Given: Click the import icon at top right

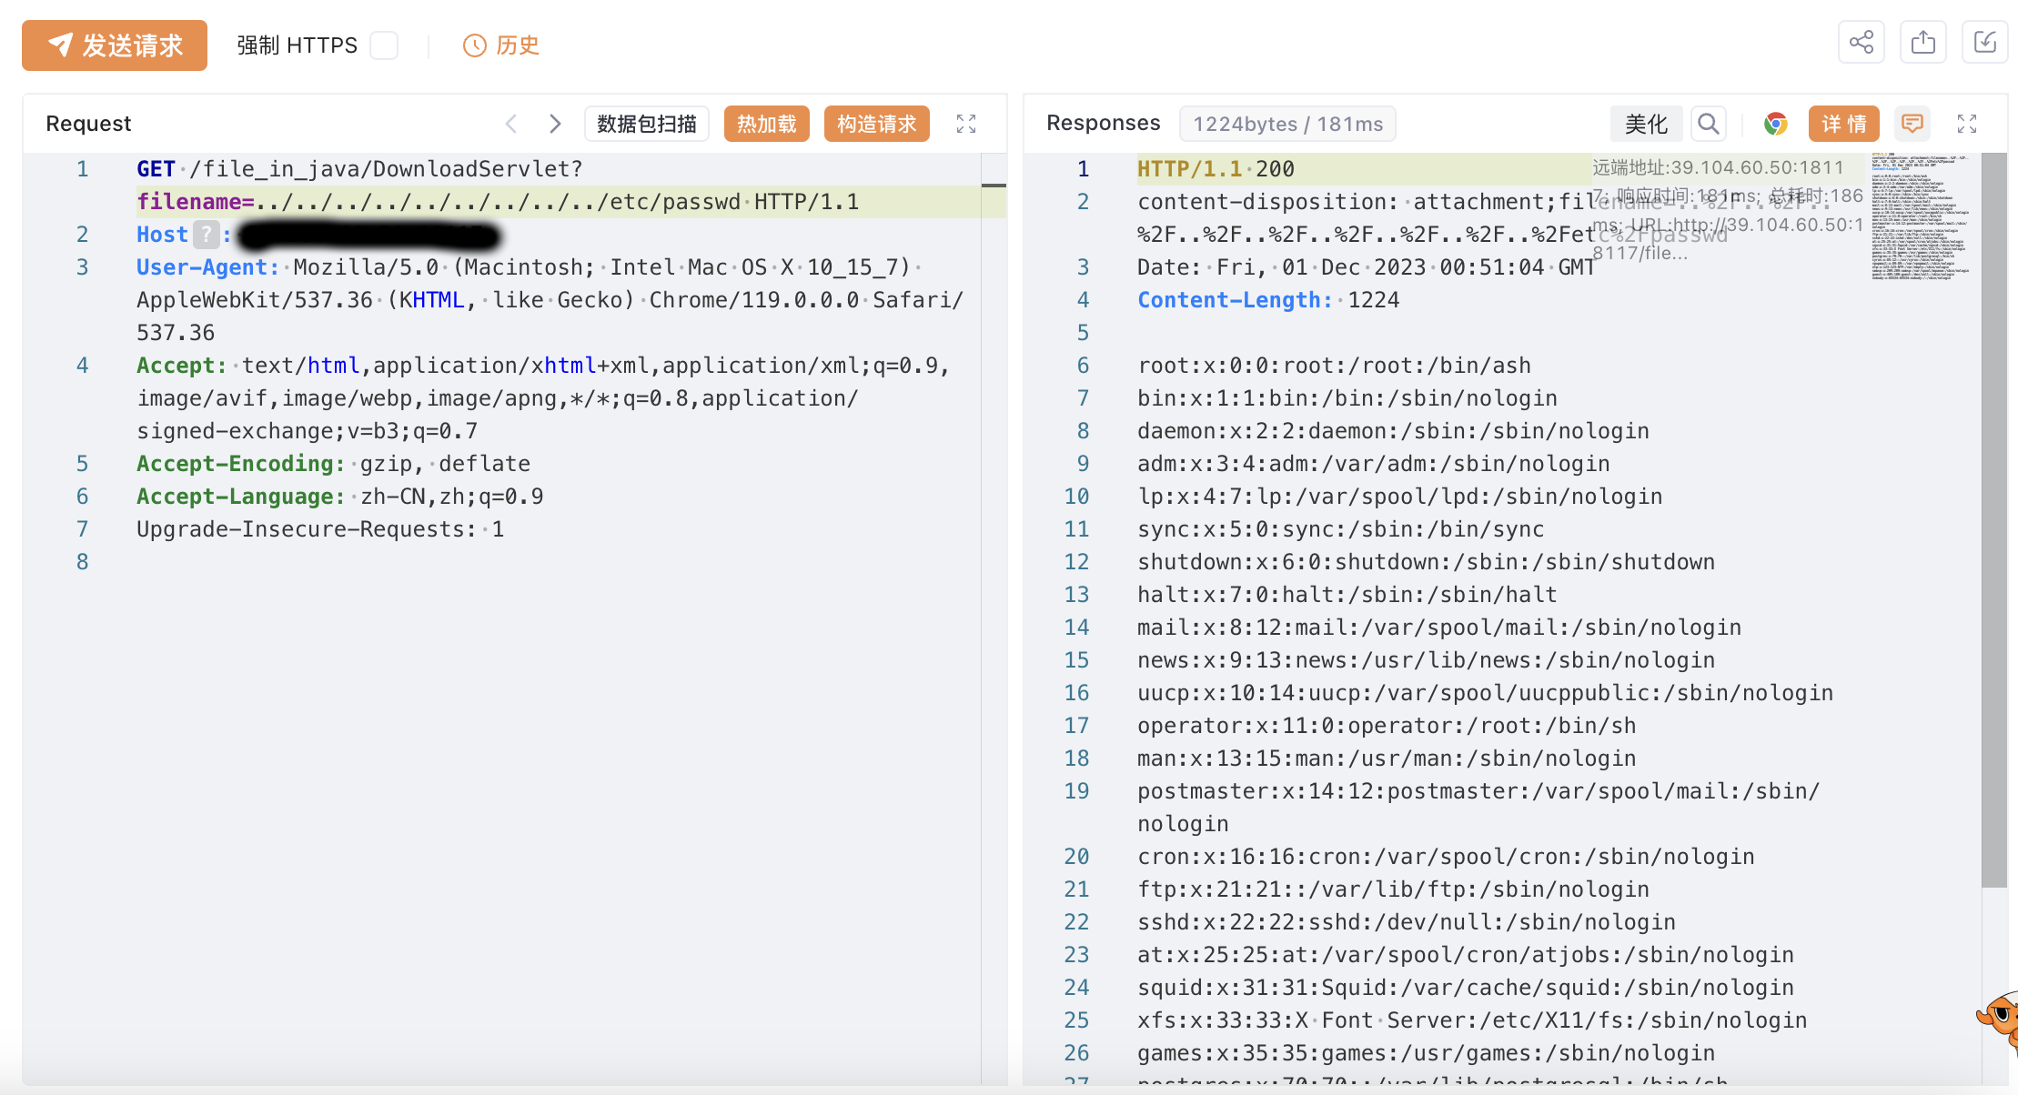Looking at the screenshot, I should pyautogui.click(x=1984, y=43).
